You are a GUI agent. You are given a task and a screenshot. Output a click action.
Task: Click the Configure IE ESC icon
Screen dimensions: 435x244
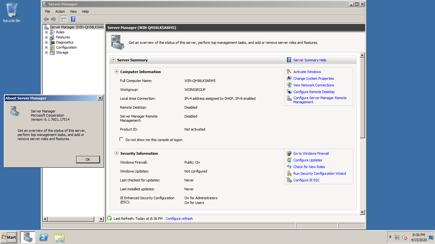click(289, 180)
